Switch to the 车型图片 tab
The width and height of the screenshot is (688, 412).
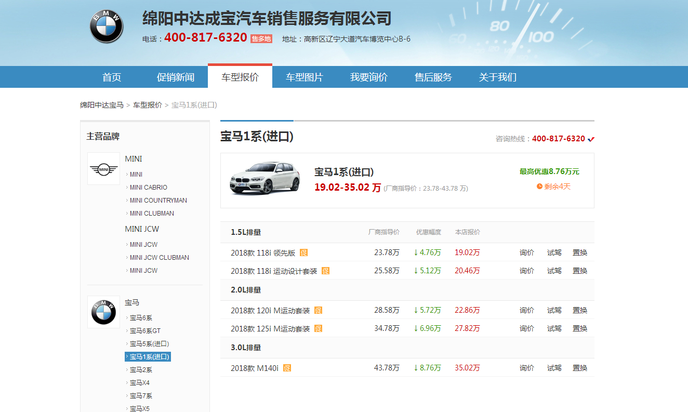coord(305,77)
